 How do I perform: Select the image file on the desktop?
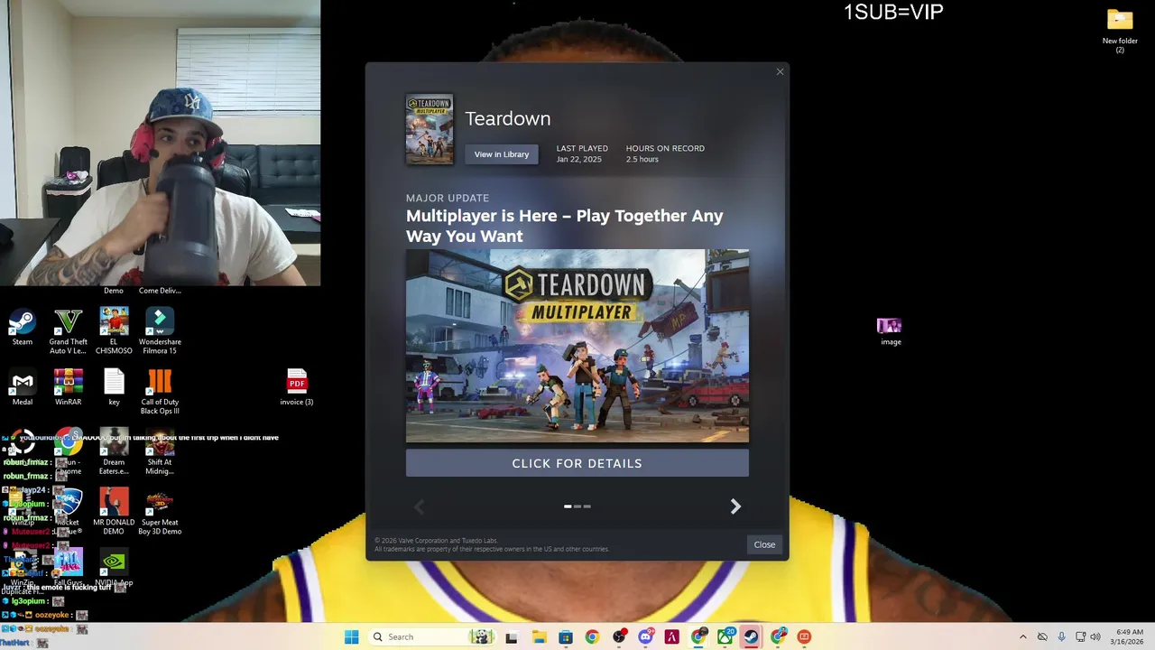(890, 331)
